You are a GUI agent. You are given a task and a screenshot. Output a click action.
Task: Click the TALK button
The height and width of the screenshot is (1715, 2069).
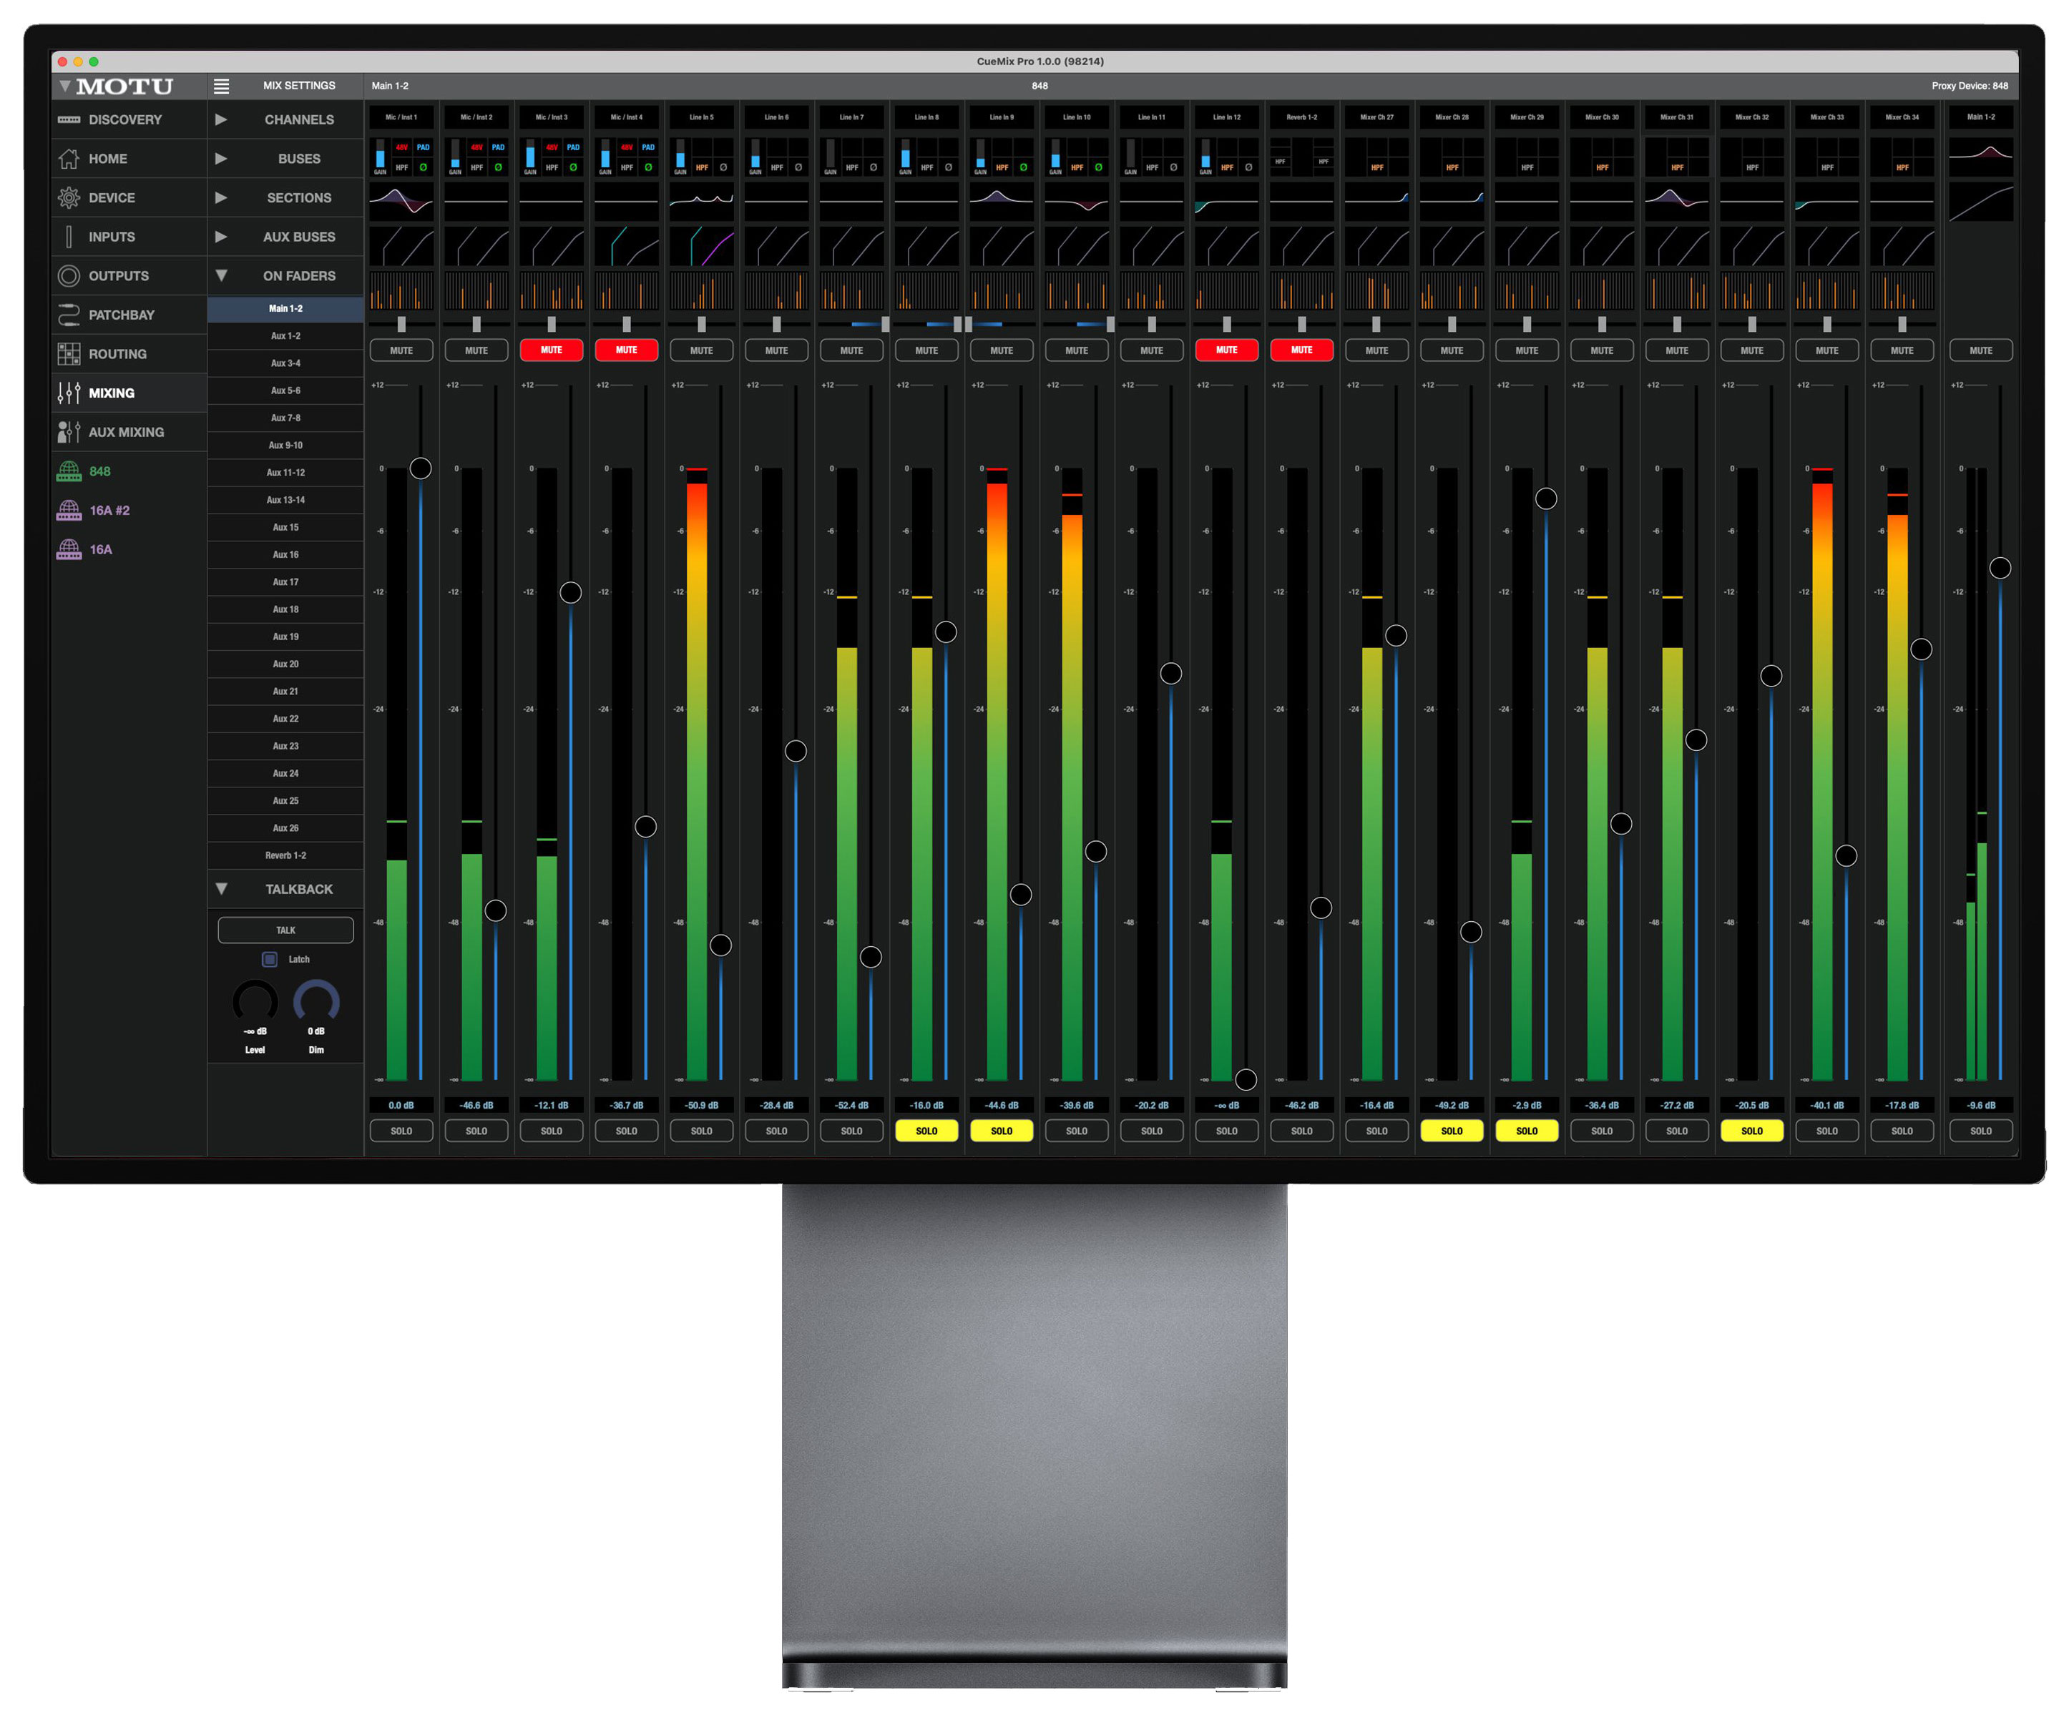285,930
